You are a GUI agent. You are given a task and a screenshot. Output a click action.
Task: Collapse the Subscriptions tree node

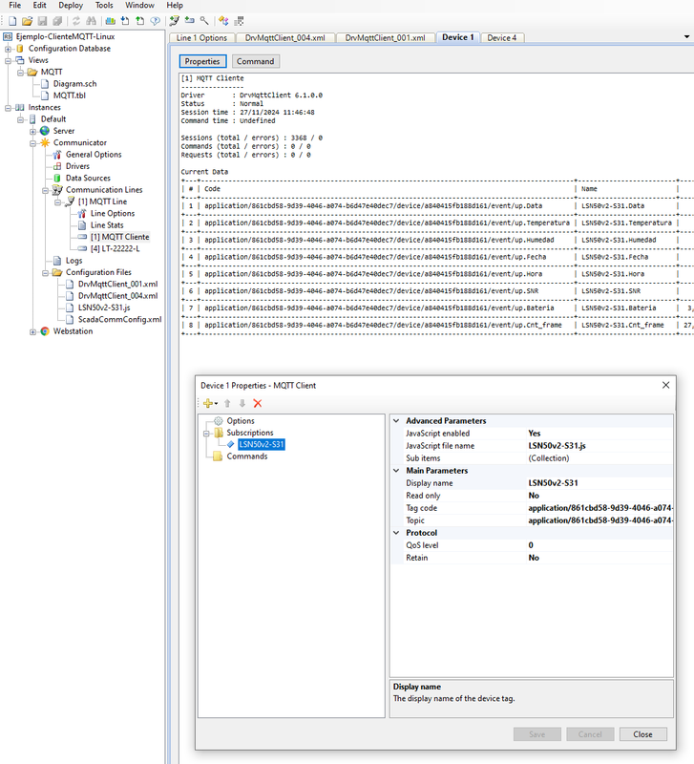[206, 434]
